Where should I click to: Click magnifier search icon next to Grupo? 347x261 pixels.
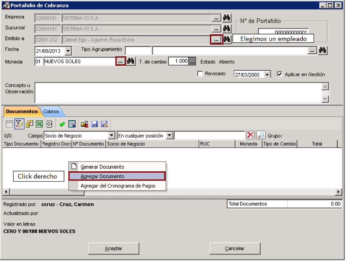pos(261,135)
